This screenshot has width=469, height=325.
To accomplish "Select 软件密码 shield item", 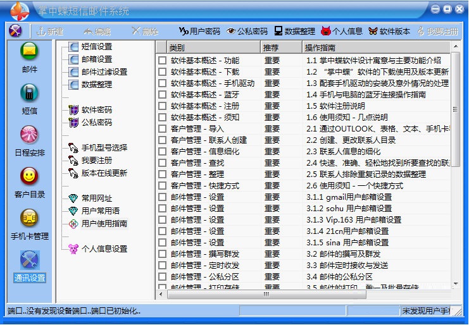I will pyautogui.click(x=91, y=110).
